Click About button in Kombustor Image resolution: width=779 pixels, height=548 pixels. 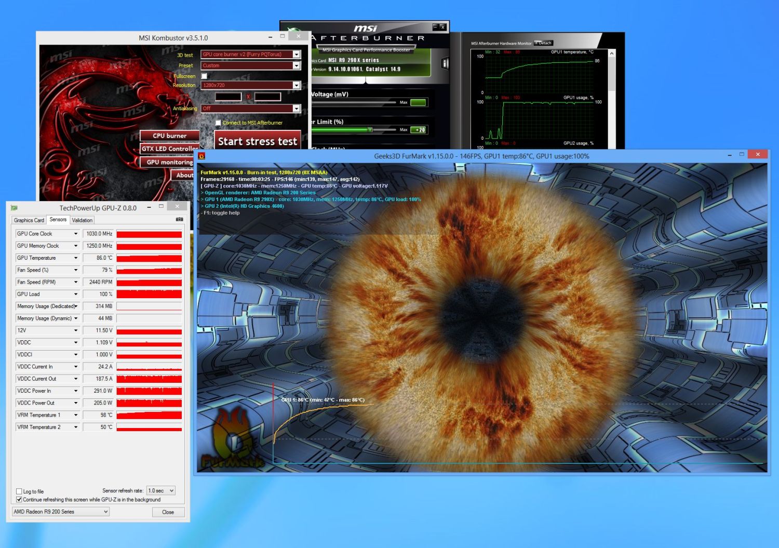[182, 175]
